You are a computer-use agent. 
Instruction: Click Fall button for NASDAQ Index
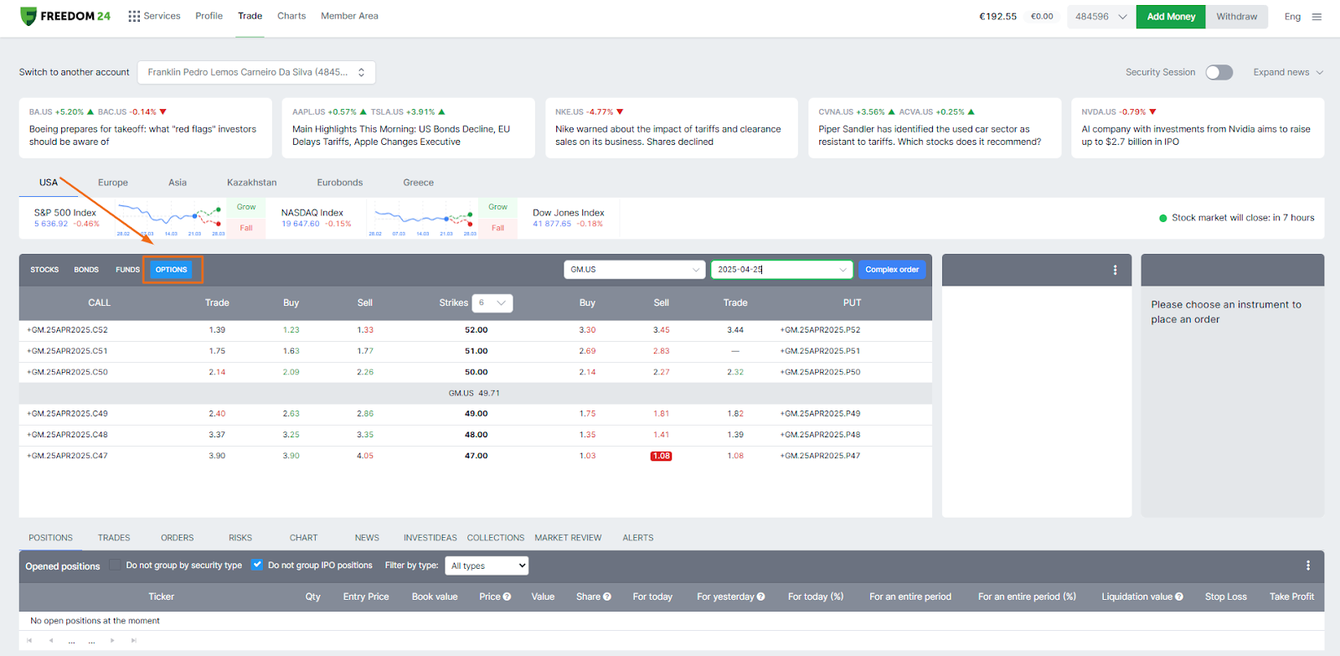(x=498, y=228)
